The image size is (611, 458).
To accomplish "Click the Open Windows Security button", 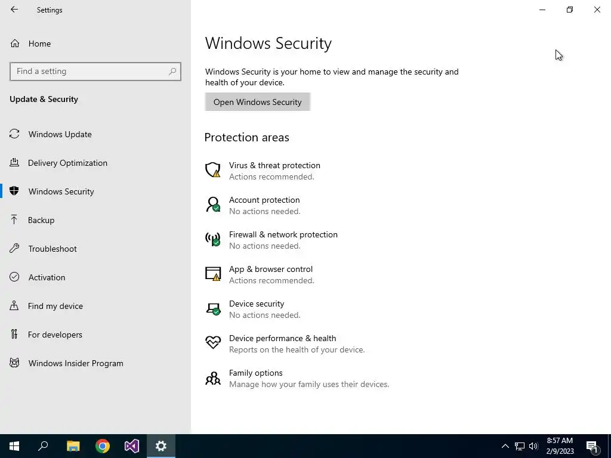I will pyautogui.click(x=258, y=102).
